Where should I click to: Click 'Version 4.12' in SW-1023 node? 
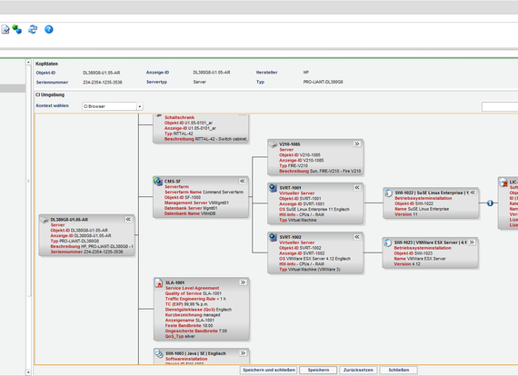[407, 264]
